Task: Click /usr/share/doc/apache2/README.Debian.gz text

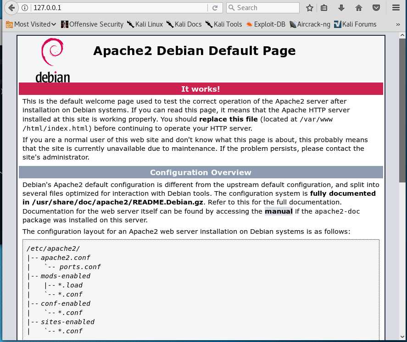Action: tap(117, 202)
